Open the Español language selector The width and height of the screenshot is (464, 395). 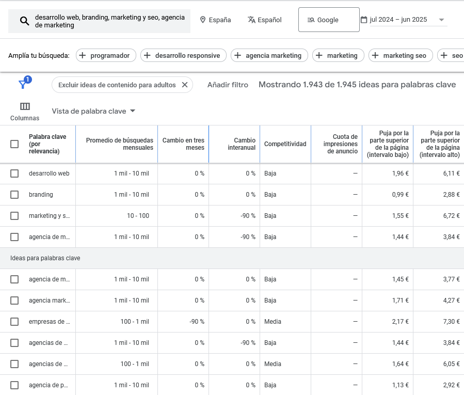(265, 20)
